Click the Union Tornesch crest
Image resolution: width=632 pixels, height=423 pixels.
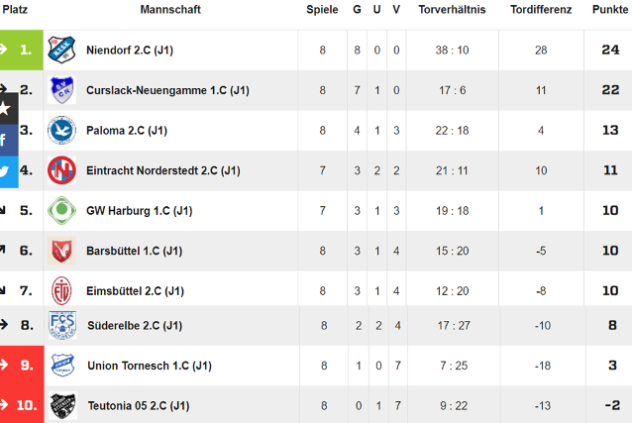pos(62,366)
